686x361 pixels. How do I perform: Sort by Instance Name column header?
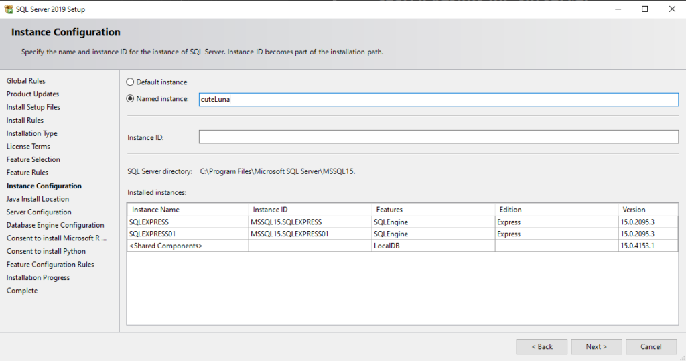pyautogui.click(x=188, y=210)
